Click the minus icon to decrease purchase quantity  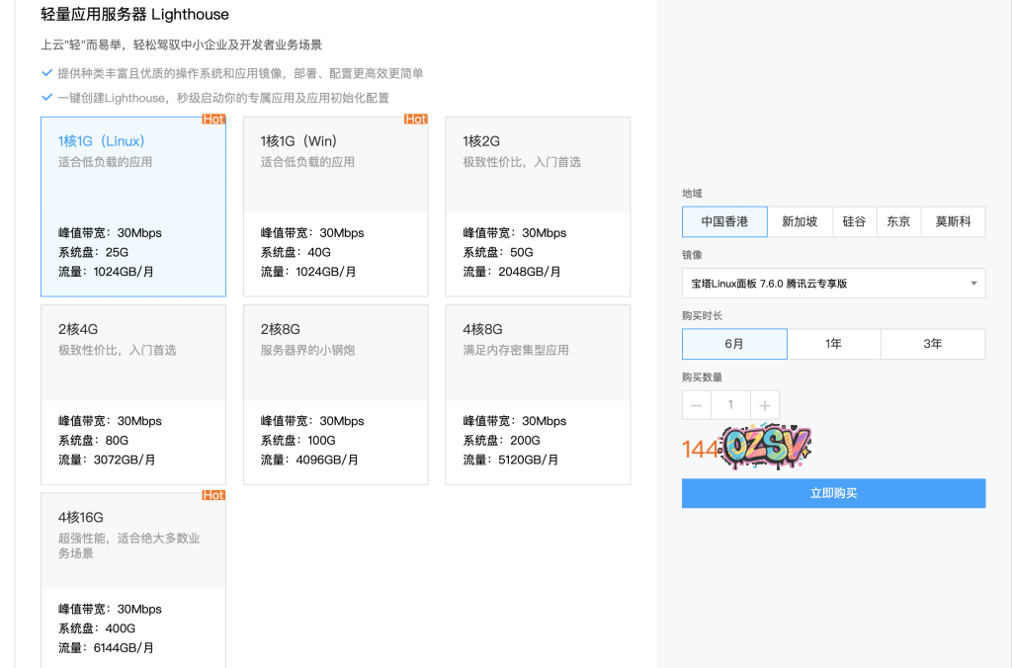pyautogui.click(x=696, y=404)
